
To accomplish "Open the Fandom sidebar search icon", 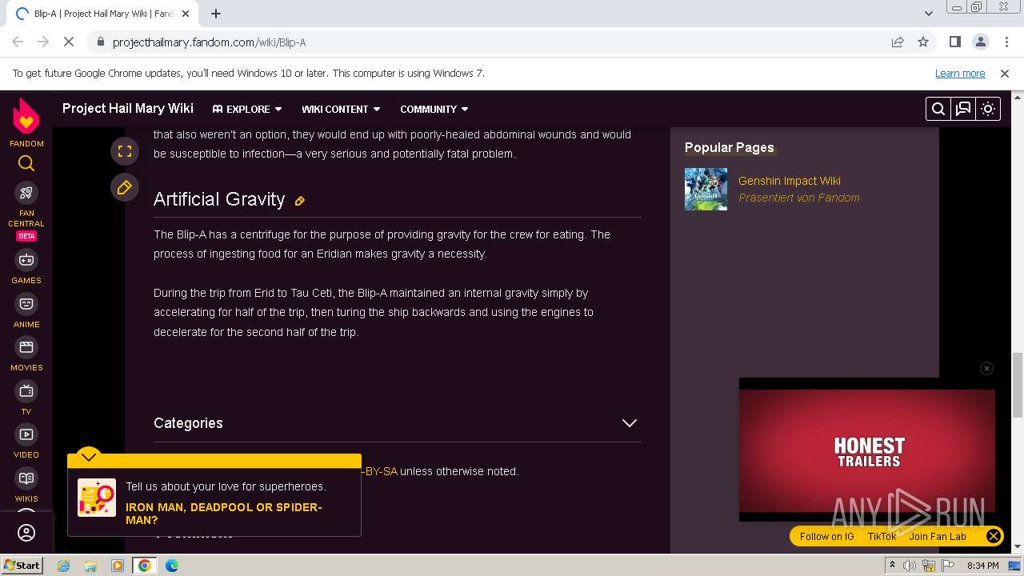I will [x=26, y=164].
